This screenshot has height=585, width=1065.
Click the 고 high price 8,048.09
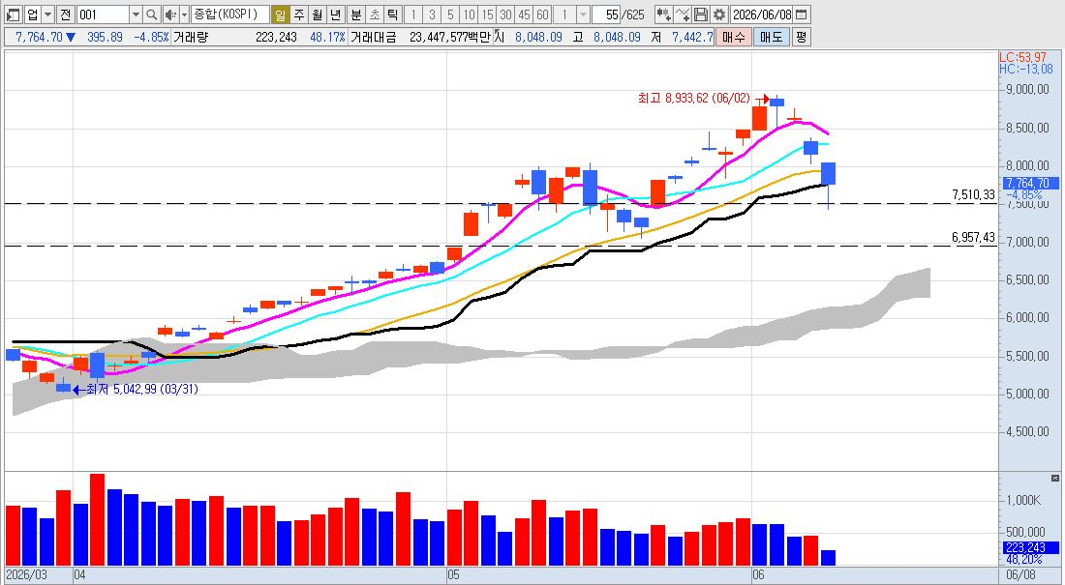tap(617, 38)
